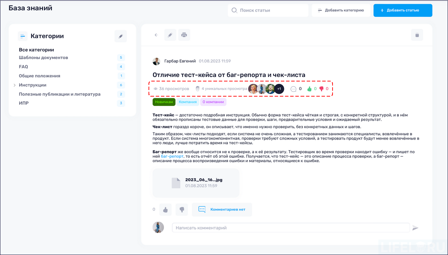Dislike the article with the thumbs-down icon

coord(182,210)
